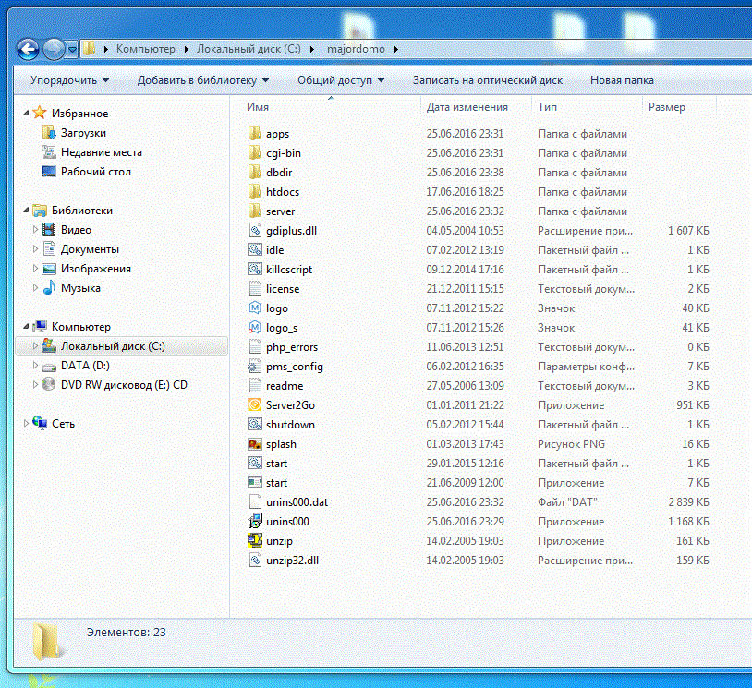The width and height of the screenshot is (752, 688).
Task: Select DATA (D:) drive in sidebar
Action: tap(85, 366)
